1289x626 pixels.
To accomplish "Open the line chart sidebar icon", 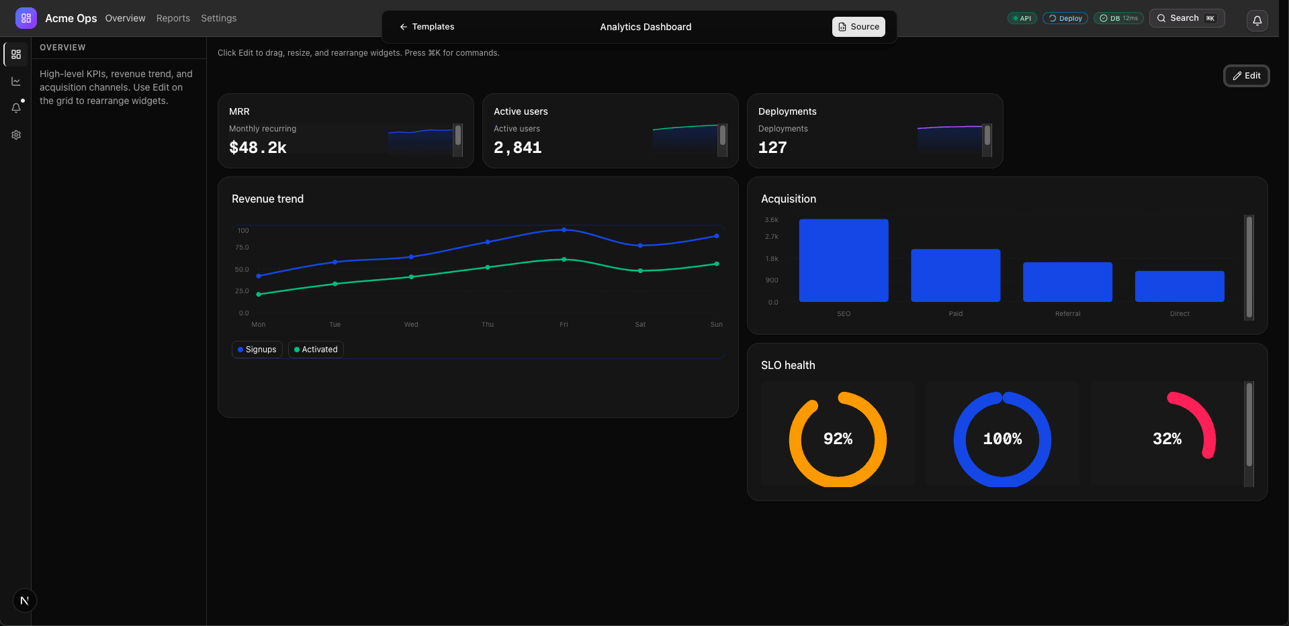I will (16, 81).
